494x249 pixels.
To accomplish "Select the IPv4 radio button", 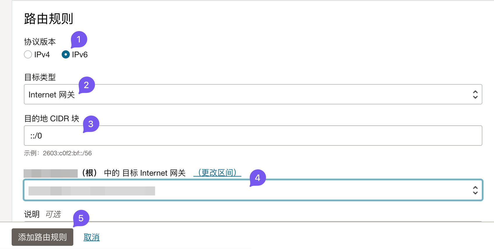I will (28, 55).
